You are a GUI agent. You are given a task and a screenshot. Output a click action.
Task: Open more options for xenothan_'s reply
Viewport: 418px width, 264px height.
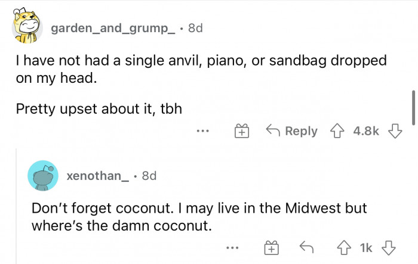tap(233, 246)
